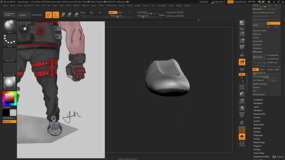Select the Same polygon count option

coord(262,69)
